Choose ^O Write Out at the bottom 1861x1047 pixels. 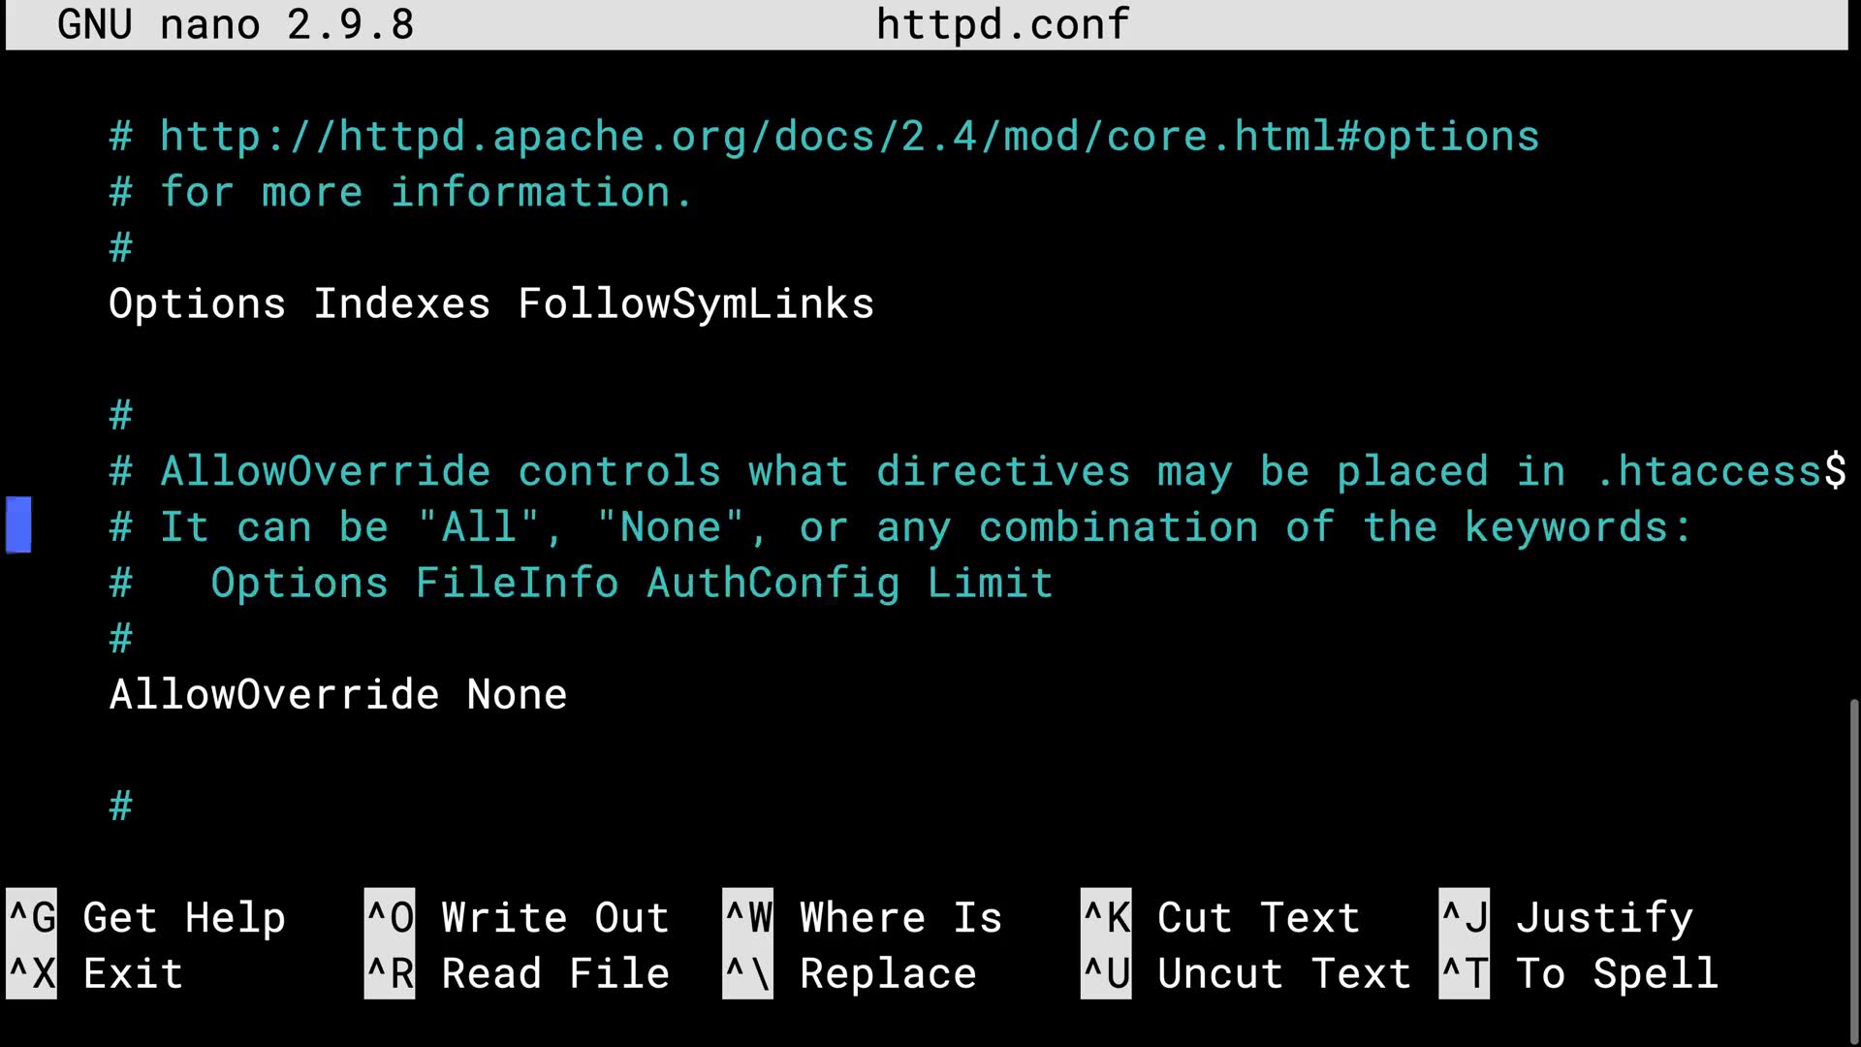pyautogui.click(x=517, y=917)
